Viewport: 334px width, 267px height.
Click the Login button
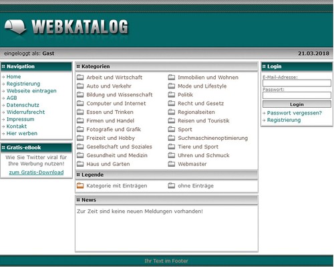coord(297,104)
